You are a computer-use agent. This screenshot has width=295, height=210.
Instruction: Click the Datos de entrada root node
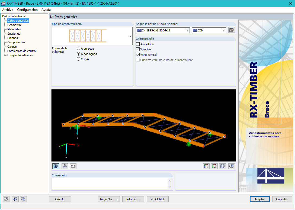(x=14, y=16)
